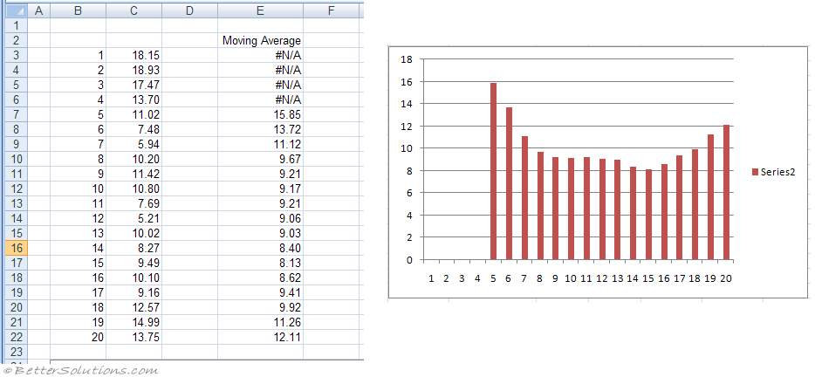The width and height of the screenshot is (815, 377).
Task: Click the Select All corner button
Action: 17,11
